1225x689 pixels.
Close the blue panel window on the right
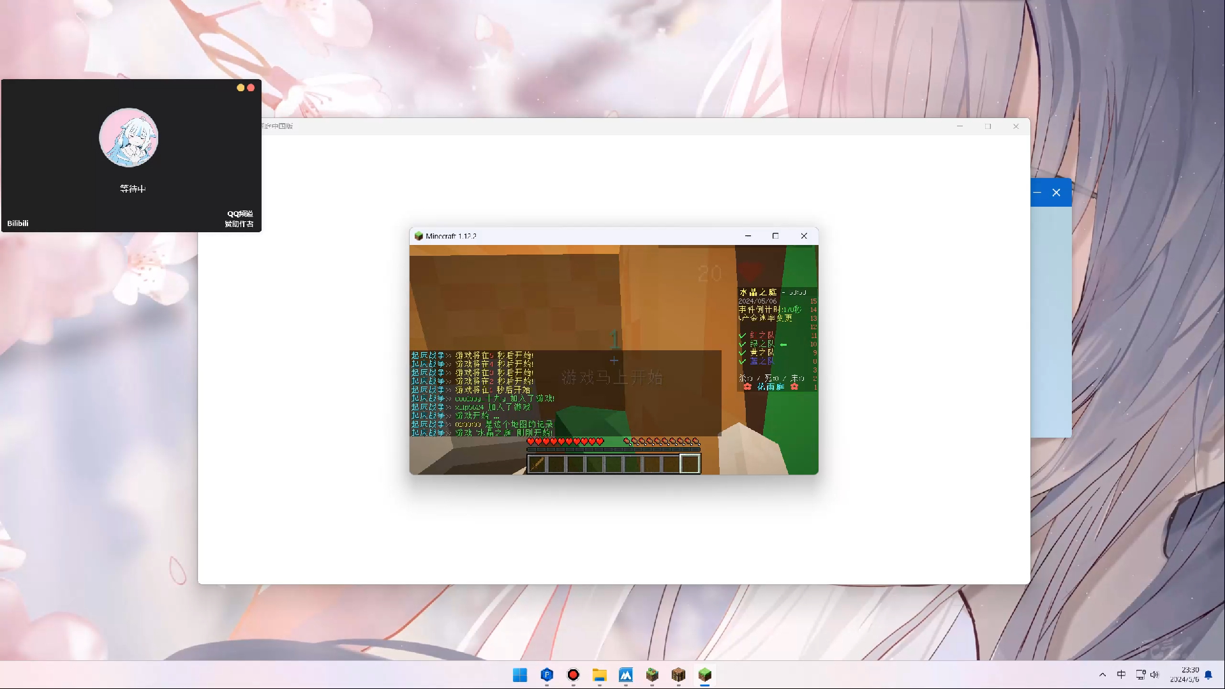click(1057, 193)
